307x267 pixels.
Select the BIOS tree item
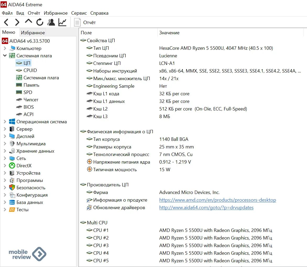tap(29, 107)
